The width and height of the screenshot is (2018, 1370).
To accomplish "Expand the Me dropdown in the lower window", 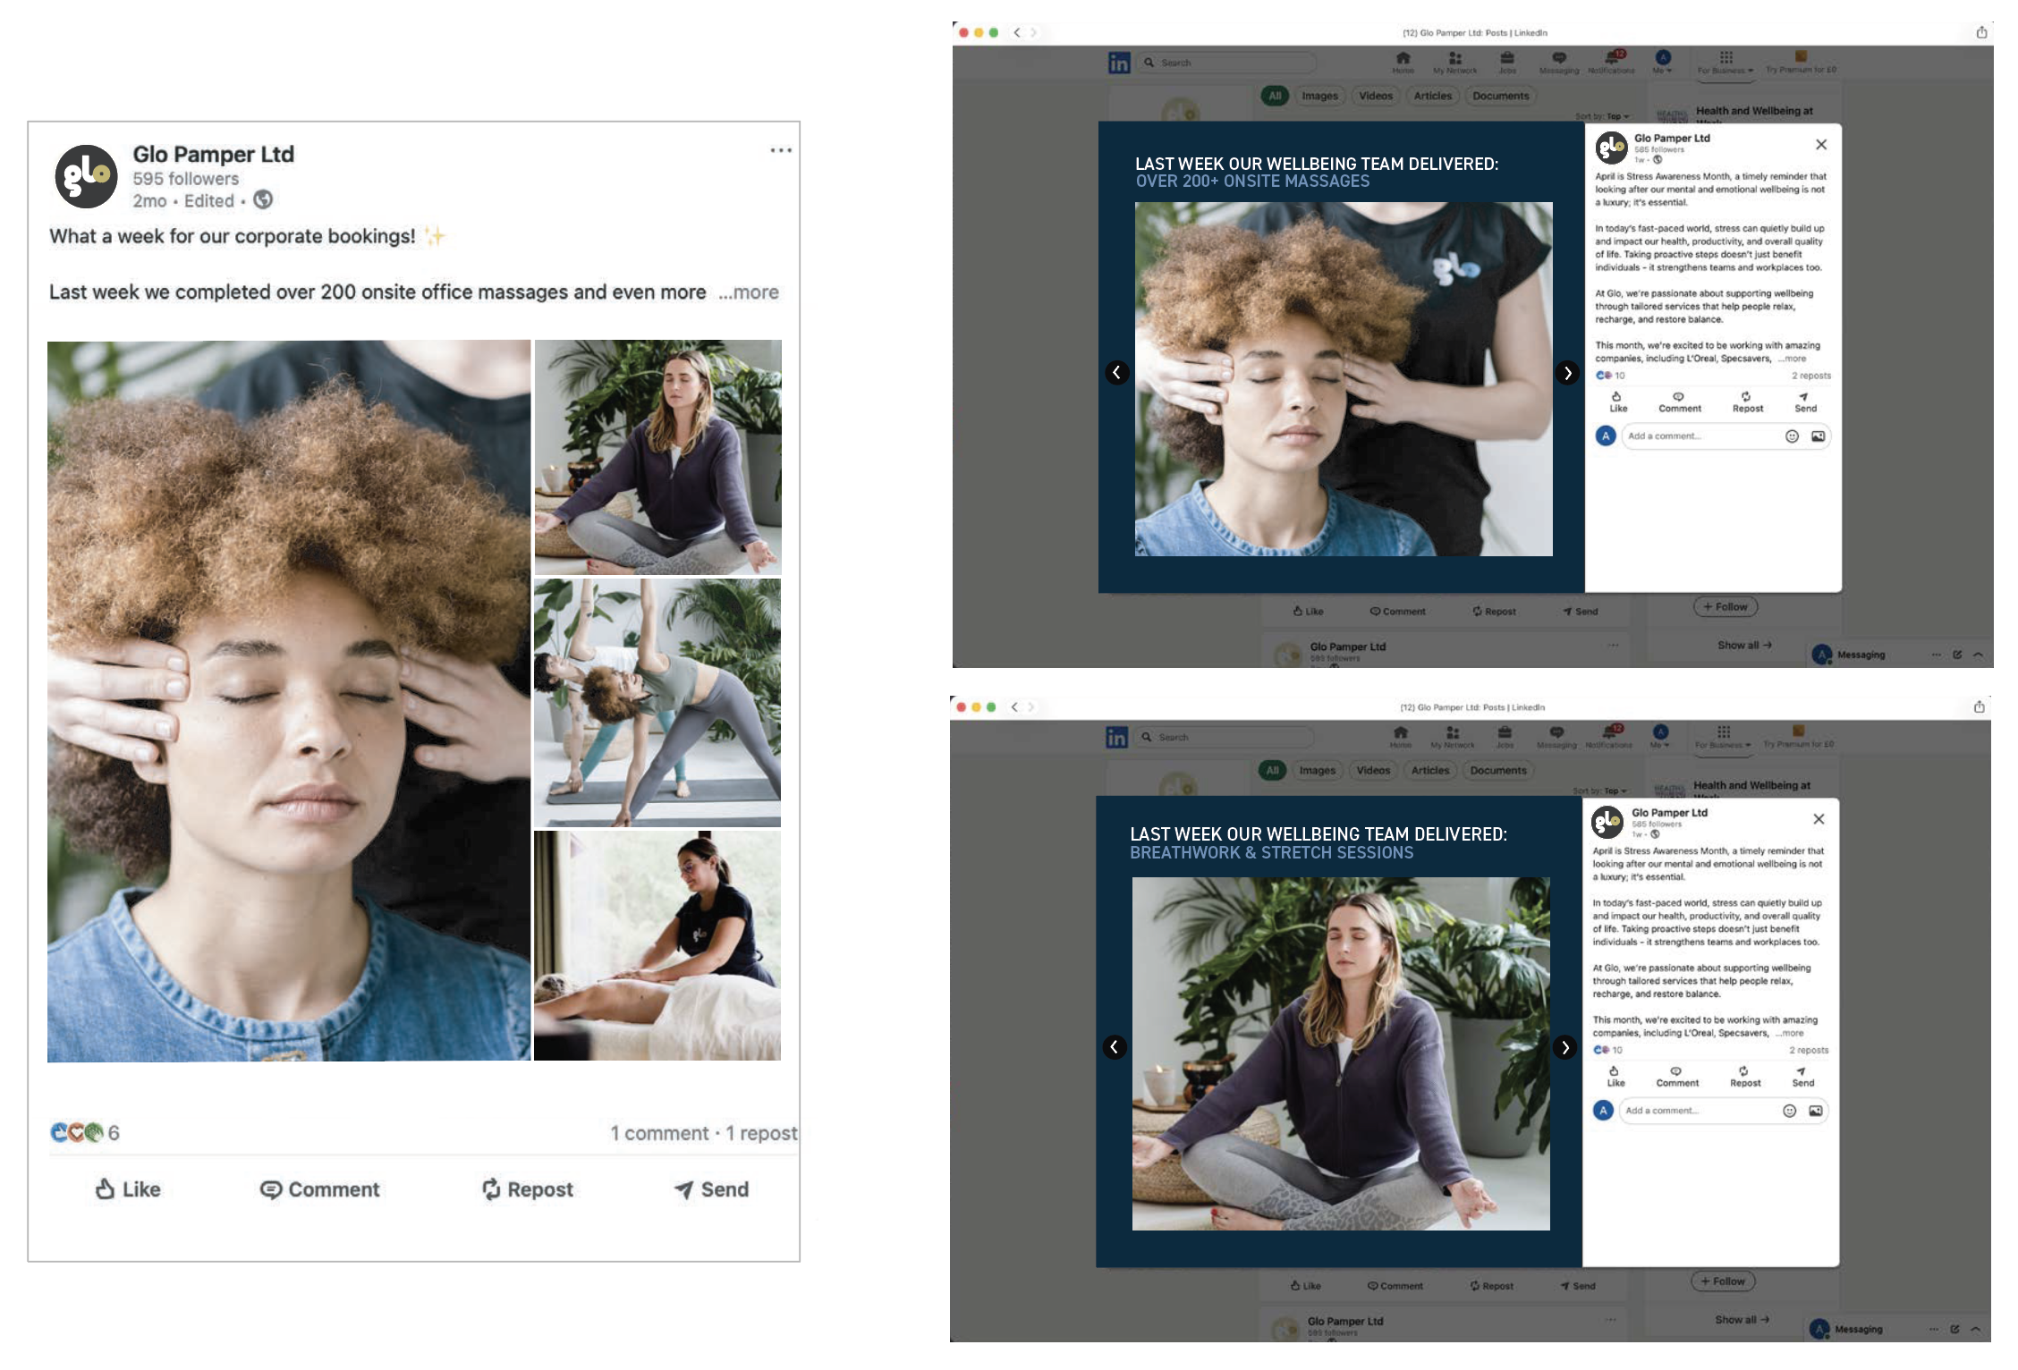I will [1659, 737].
